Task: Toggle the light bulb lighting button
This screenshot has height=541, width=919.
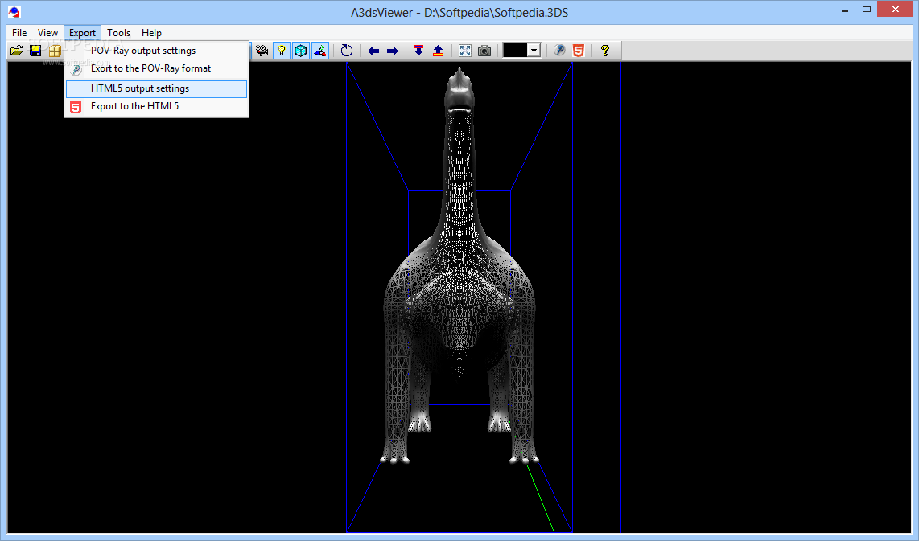Action: [282, 51]
